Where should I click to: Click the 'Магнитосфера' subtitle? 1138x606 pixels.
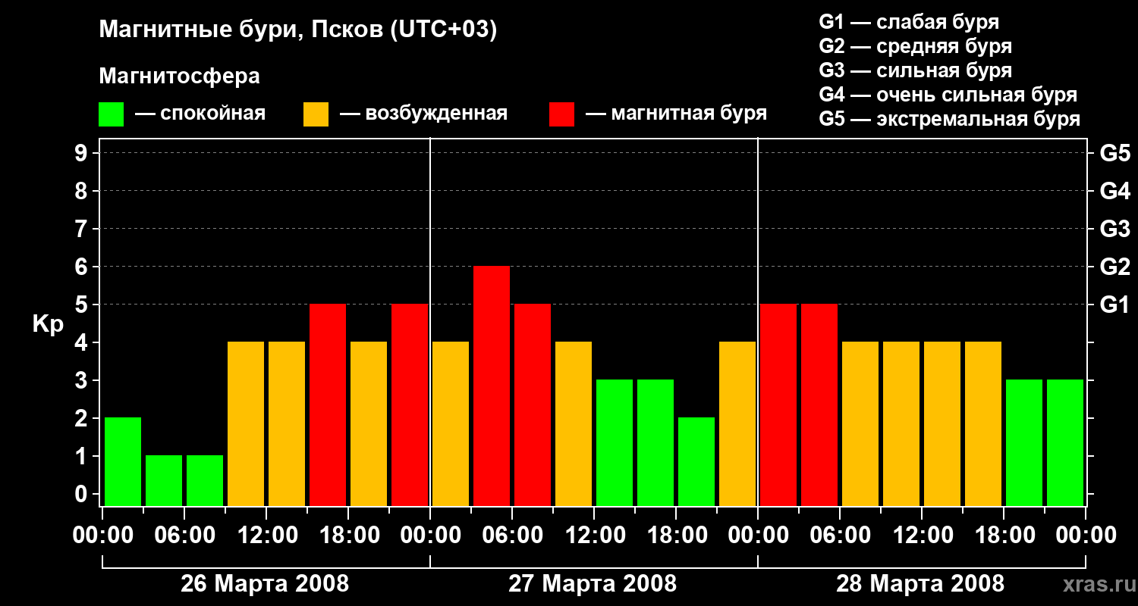180,77
